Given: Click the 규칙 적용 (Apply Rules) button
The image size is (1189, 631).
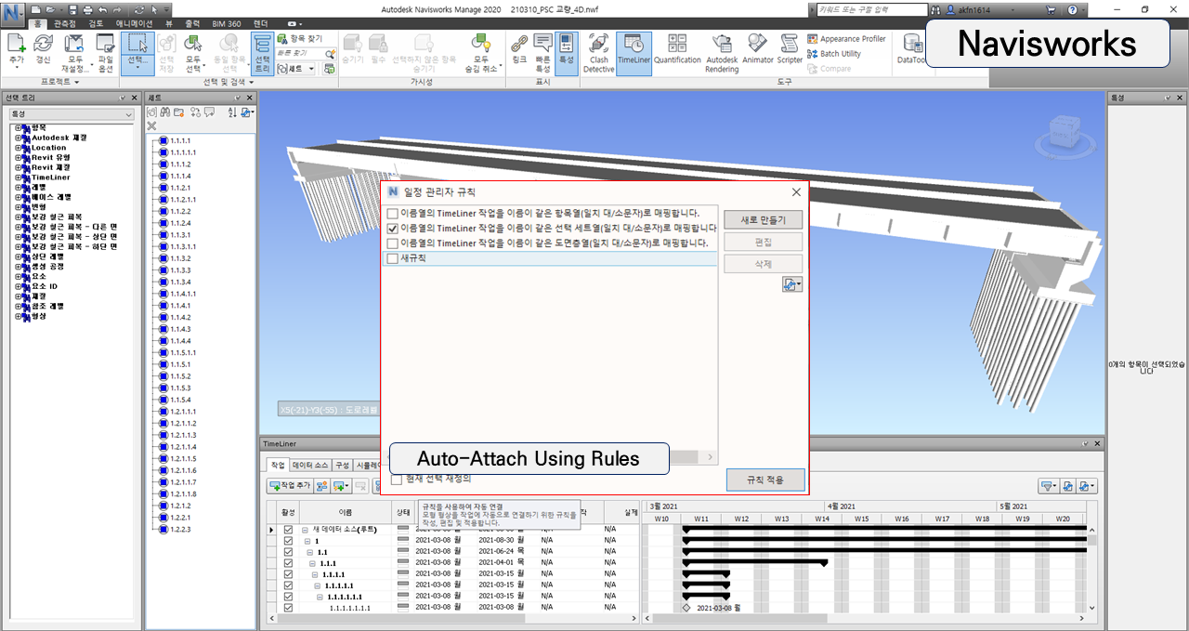Looking at the screenshot, I should click(765, 480).
